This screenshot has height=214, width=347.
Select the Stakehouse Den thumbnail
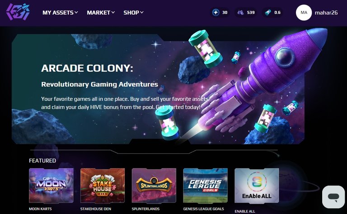[x=103, y=185]
